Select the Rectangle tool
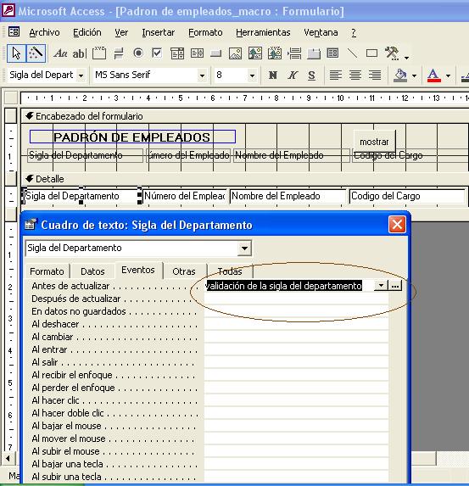Image resolution: width=469 pixels, height=486 pixels. [x=371, y=53]
